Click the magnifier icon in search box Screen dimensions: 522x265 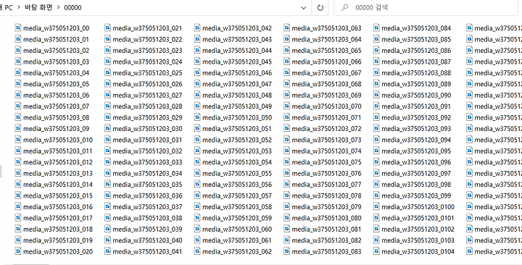coord(345,8)
